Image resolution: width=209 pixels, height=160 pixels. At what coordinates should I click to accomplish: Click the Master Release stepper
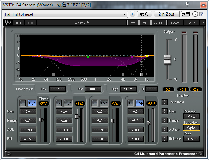[x=164, y=139]
